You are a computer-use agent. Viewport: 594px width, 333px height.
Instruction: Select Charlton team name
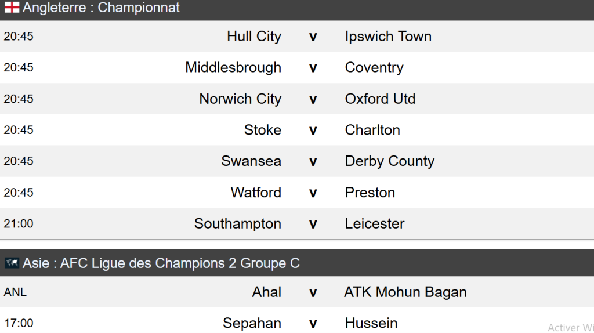pyautogui.click(x=372, y=130)
